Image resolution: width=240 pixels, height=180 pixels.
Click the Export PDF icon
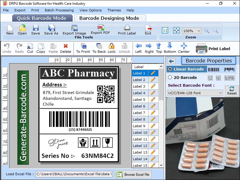pyautogui.click(x=100, y=28)
